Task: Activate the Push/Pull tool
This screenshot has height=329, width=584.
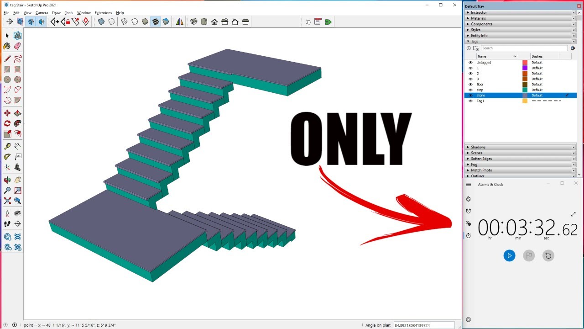Action: coord(17,113)
